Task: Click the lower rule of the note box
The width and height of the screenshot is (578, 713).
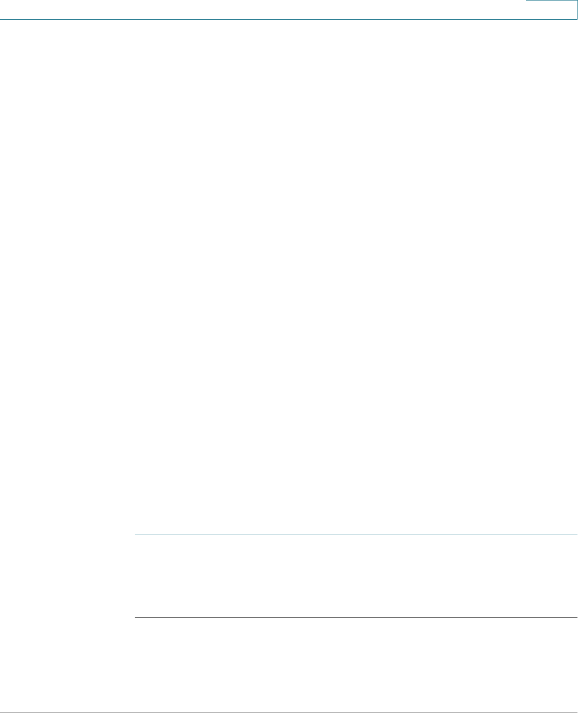Action: point(356,618)
